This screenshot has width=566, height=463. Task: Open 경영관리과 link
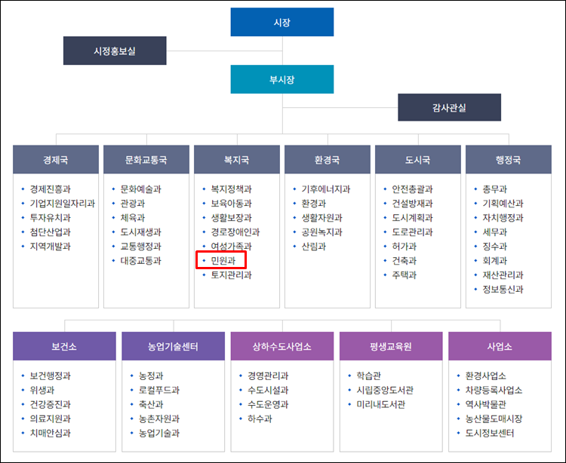(x=268, y=376)
